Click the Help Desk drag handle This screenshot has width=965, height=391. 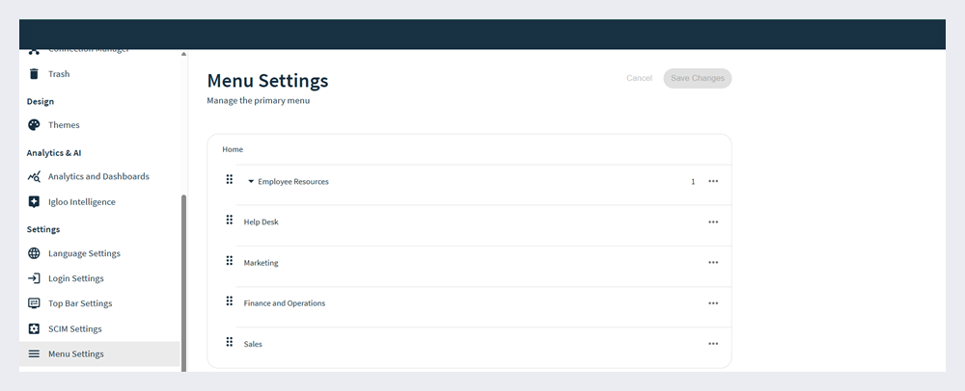(229, 220)
